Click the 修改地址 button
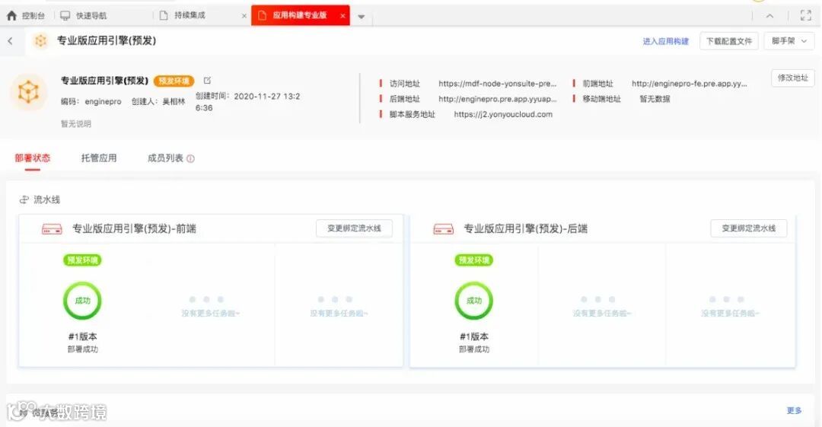 (x=792, y=78)
